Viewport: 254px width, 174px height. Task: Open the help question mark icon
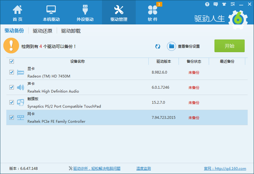point(207,4)
